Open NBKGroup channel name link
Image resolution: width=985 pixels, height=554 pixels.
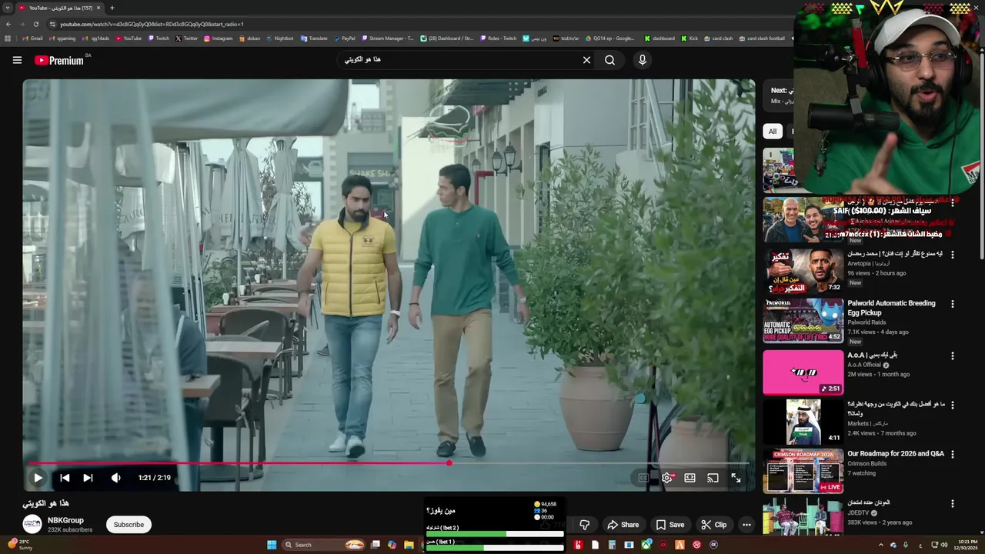65,521
